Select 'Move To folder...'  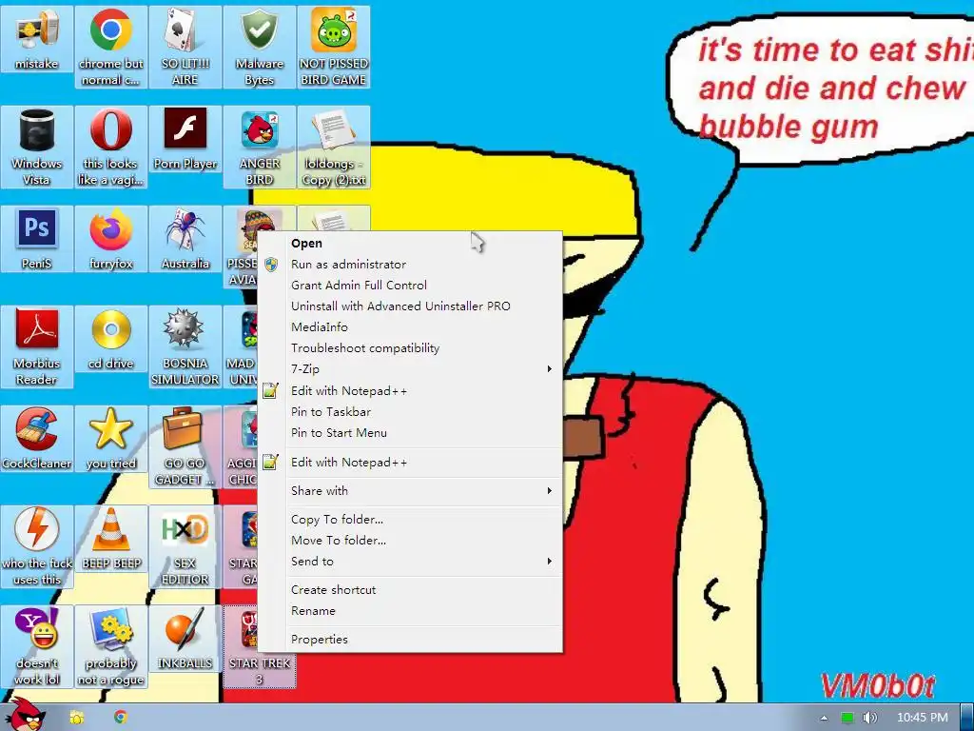[410, 541]
